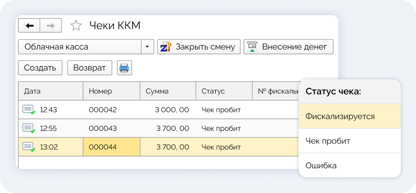416x193 pixels.
Task: Click the Закрыть смену button
Action: [199, 47]
